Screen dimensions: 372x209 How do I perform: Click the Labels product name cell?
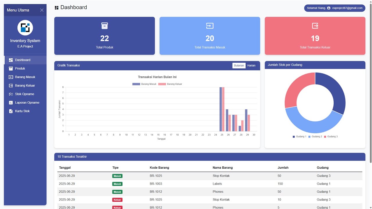coord(217,184)
